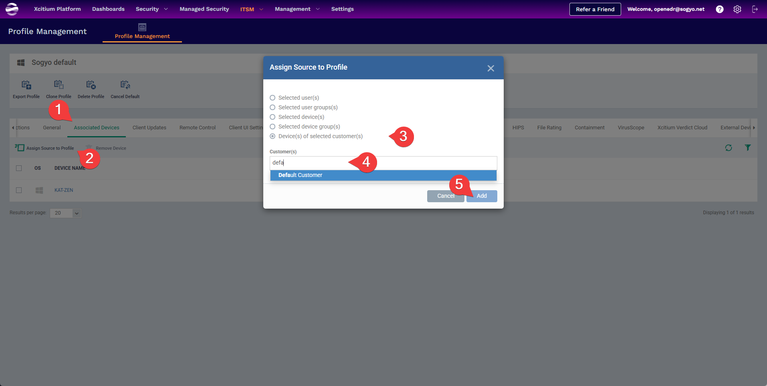The image size is (767, 386).
Task: Switch to the Client Updates tab
Action: (149, 128)
